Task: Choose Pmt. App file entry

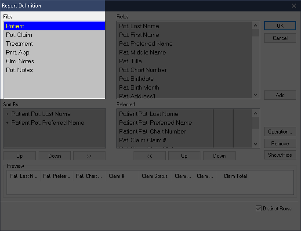Action: (18, 52)
